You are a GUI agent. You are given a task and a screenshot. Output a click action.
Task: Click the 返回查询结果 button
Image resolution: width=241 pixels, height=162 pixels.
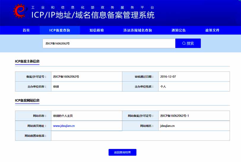pyautogui.click(x=122, y=152)
